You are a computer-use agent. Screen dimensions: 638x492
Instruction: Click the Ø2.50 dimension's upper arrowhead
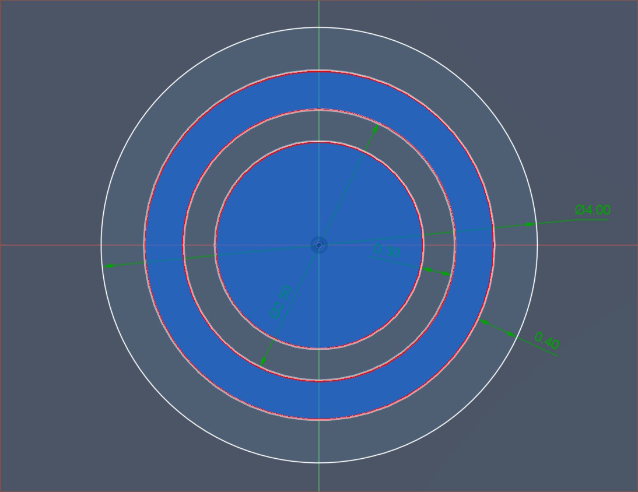coord(374,129)
